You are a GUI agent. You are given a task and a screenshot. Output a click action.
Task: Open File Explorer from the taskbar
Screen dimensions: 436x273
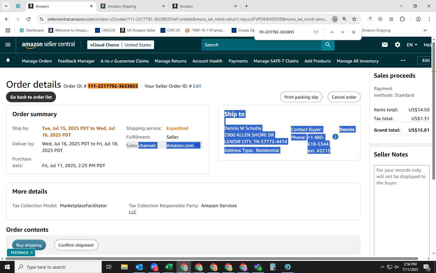pyautogui.click(x=124, y=267)
